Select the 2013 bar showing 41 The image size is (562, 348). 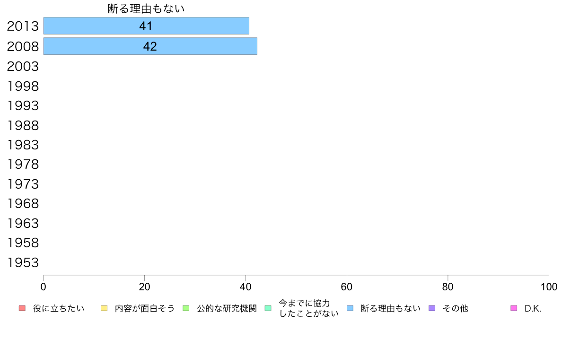[x=146, y=26]
